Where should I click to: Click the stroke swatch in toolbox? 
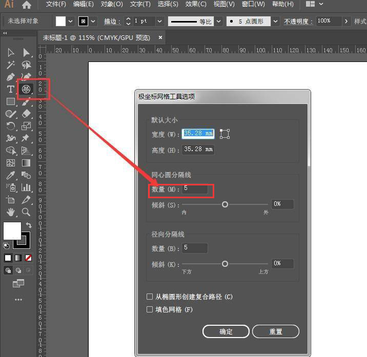[25, 244]
